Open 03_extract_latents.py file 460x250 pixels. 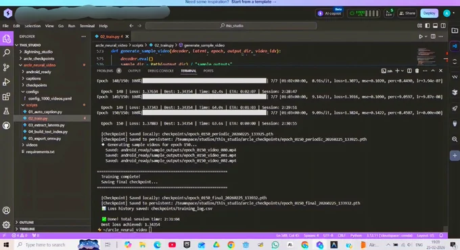pyautogui.click(x=47, y=125)
